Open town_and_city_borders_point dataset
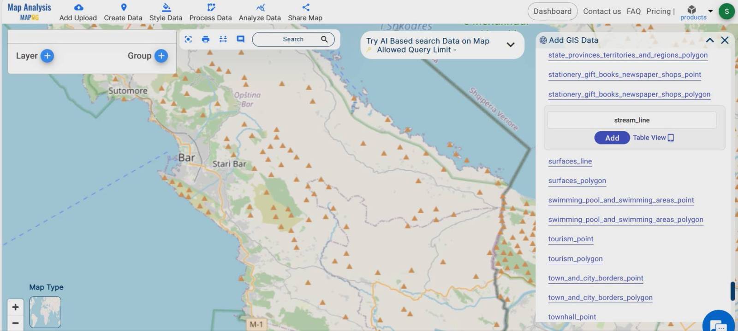 point(595,278)
